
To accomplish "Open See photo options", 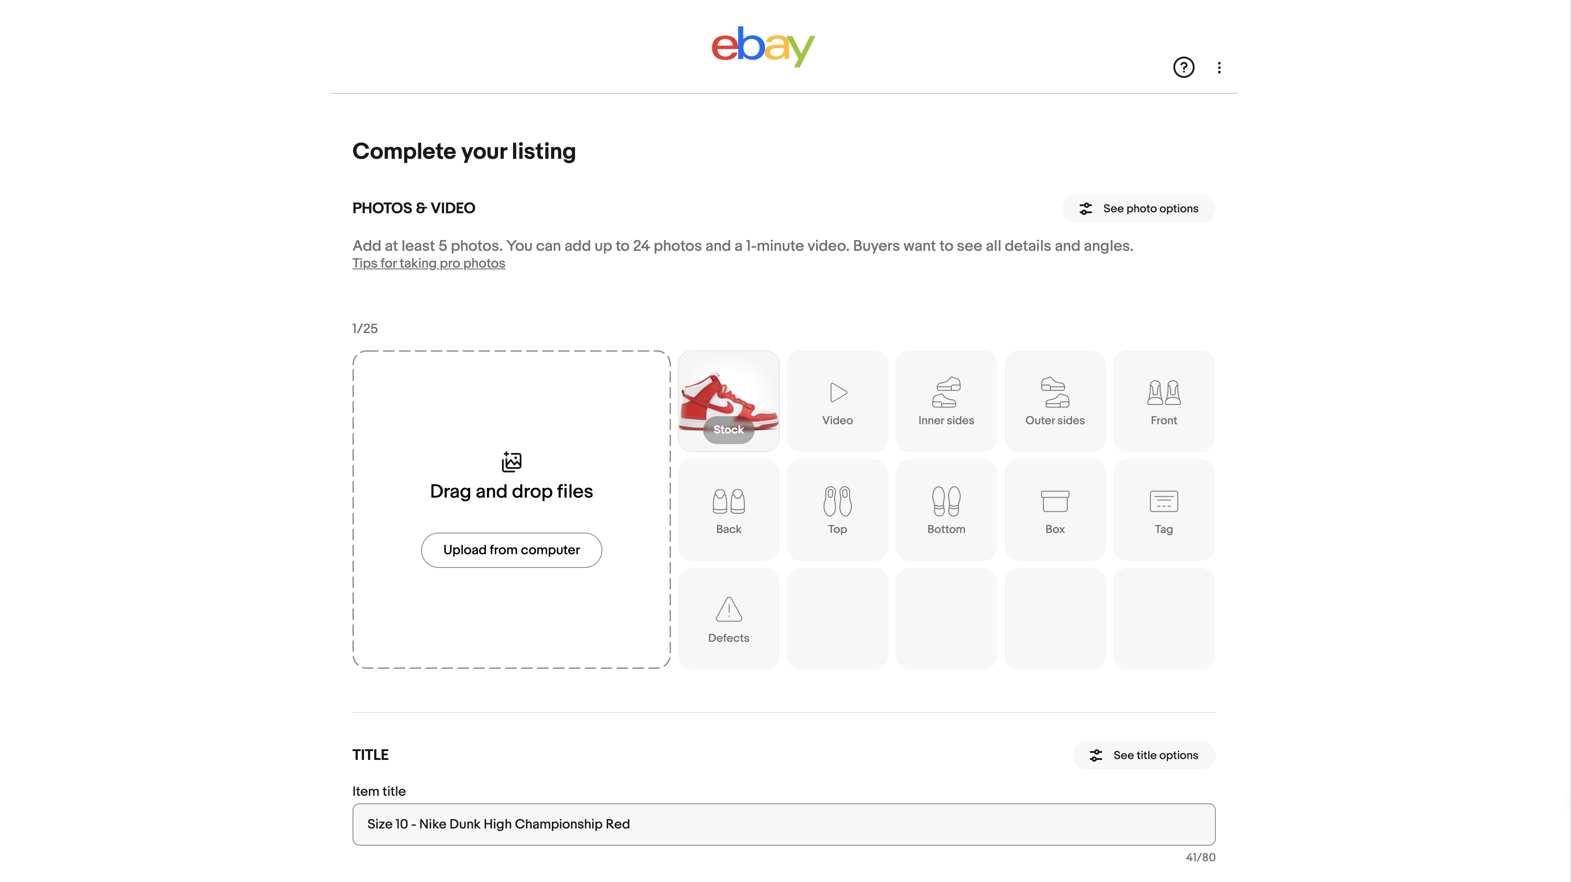I will [x=1138, y=208].
